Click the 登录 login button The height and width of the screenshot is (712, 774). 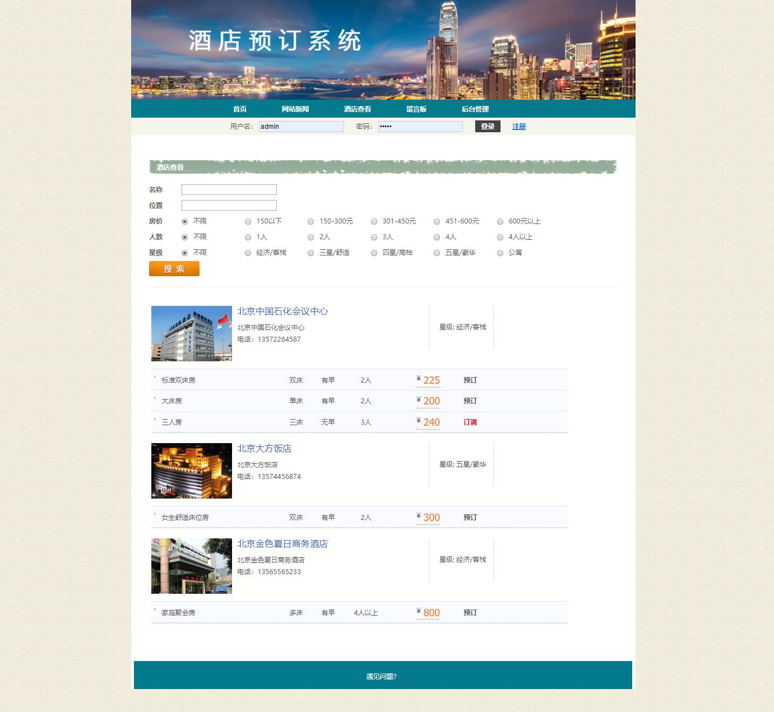pyautogui.click(x=487, y=126)
